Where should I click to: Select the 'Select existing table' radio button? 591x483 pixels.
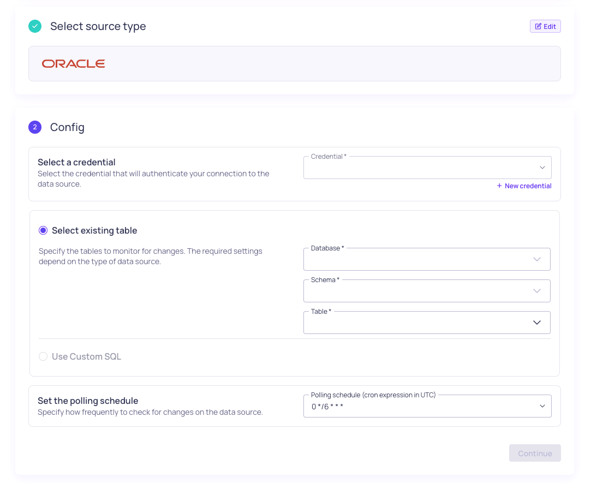[43, 230]
